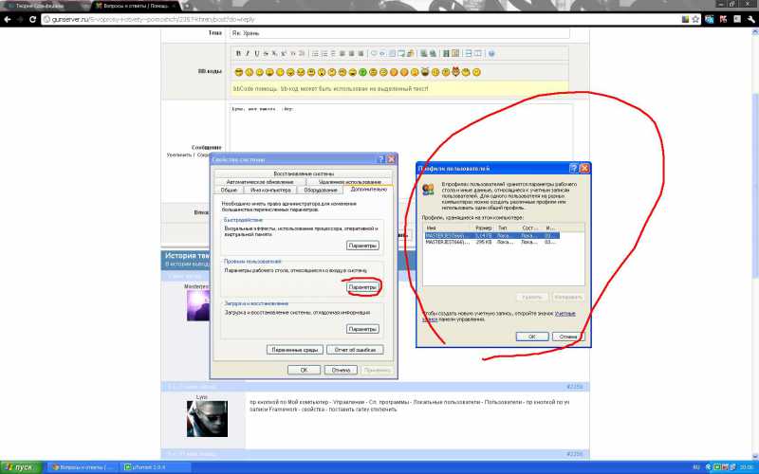
Task: Click Параметры button under Профили пользователей
Action: tap(362, 286)
